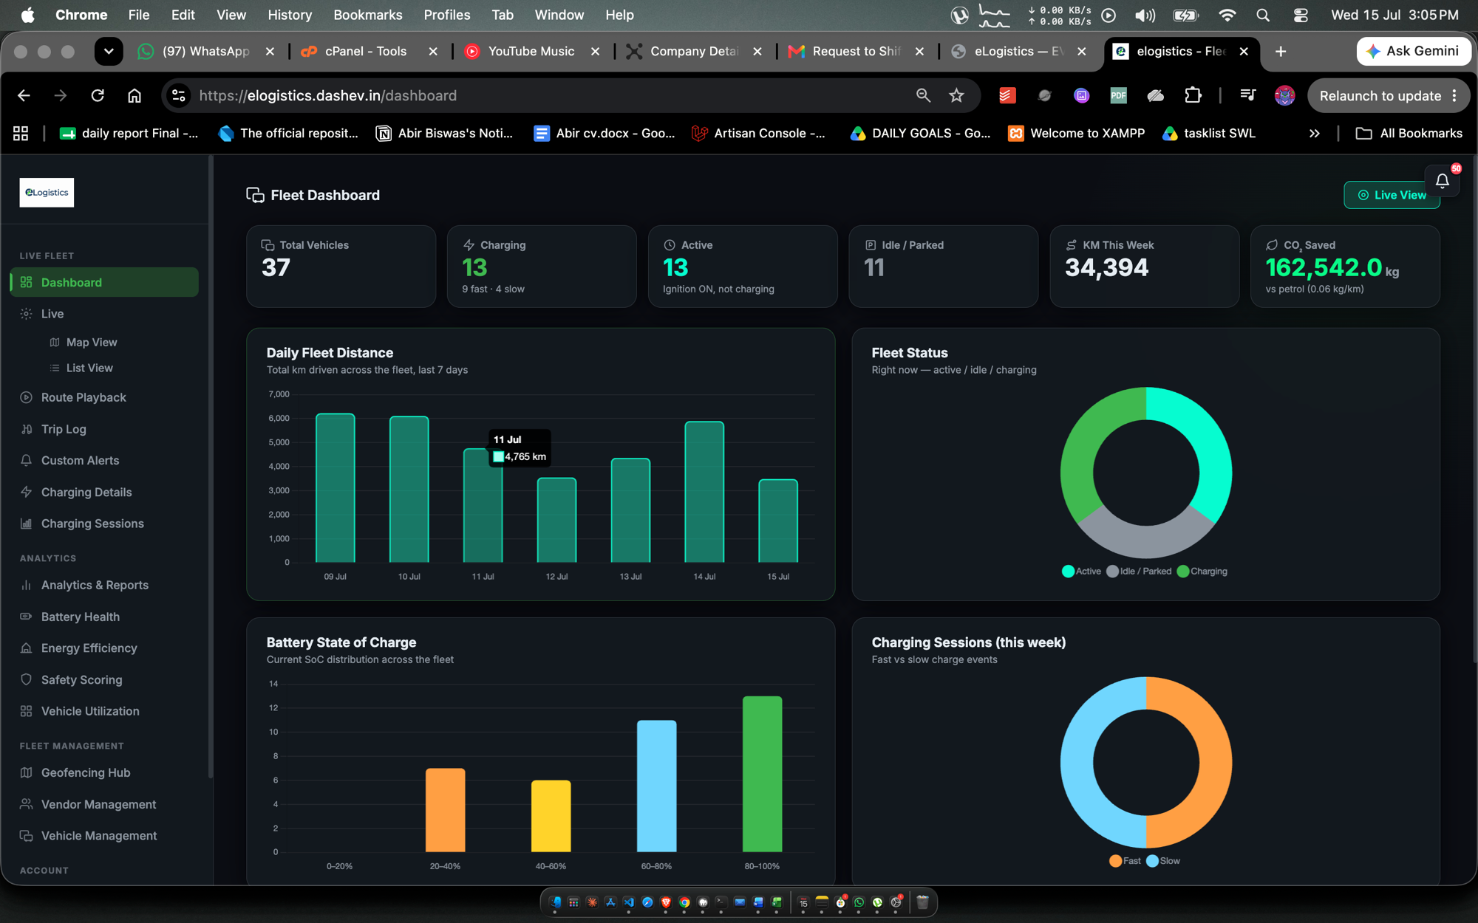Screen dimensions: 1478x923
Task: Switch to Request to Shif Gmail tab
Action: click(x=856, y=51)
